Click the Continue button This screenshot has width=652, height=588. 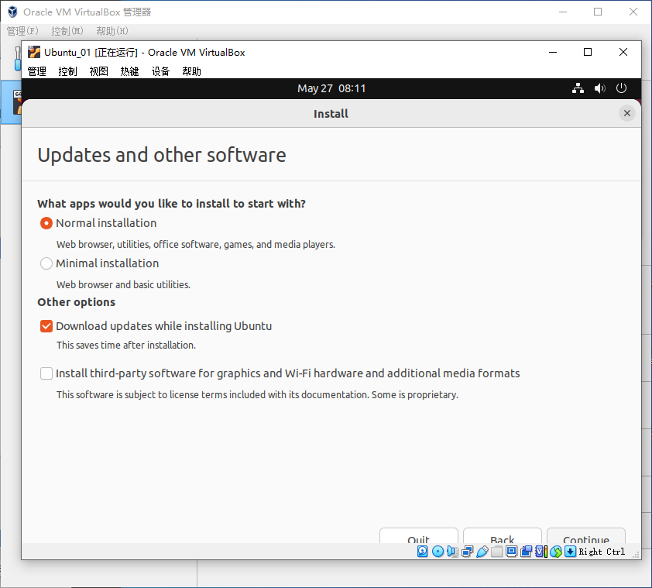click(x=586, y=536)
